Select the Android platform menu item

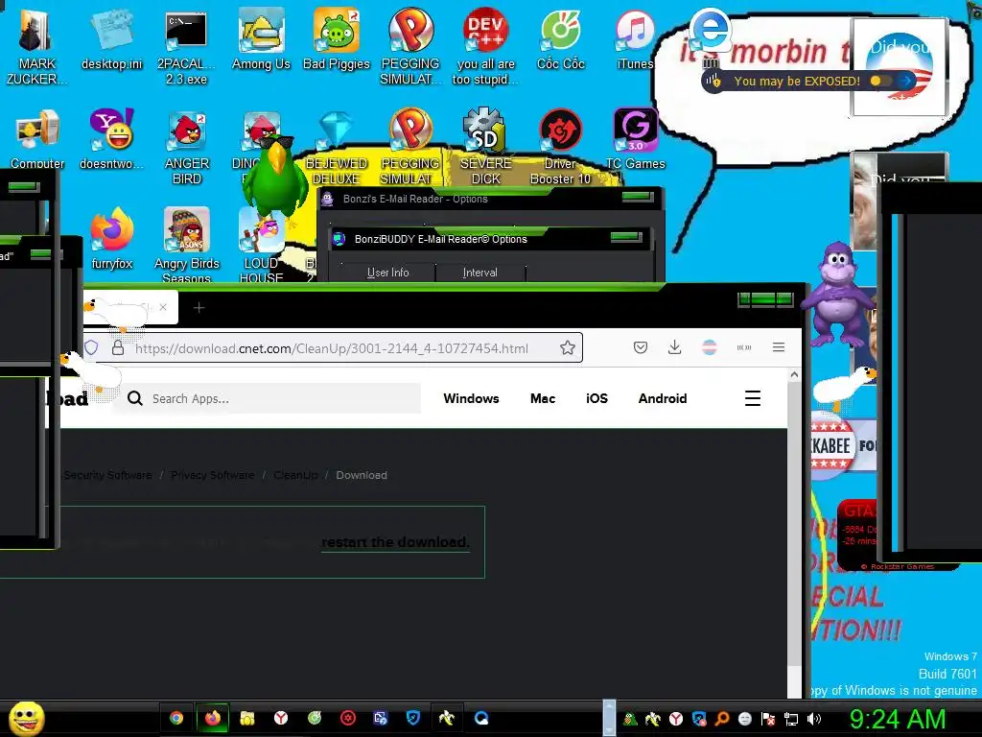[x=663, y=398]
